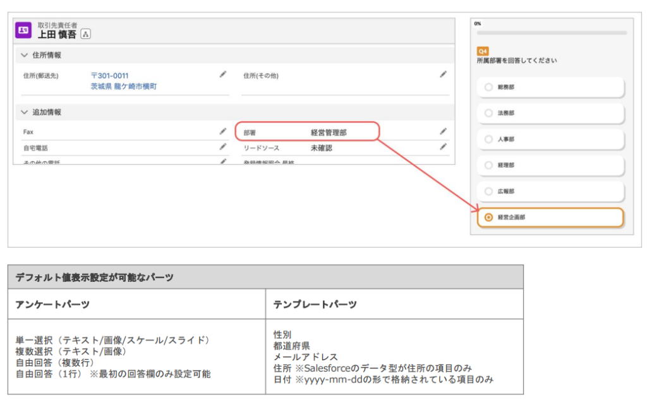This screenshot has height=402, width=647.
Task: Edit the リードソース field pencil icon
Action: tap(443, 147)
